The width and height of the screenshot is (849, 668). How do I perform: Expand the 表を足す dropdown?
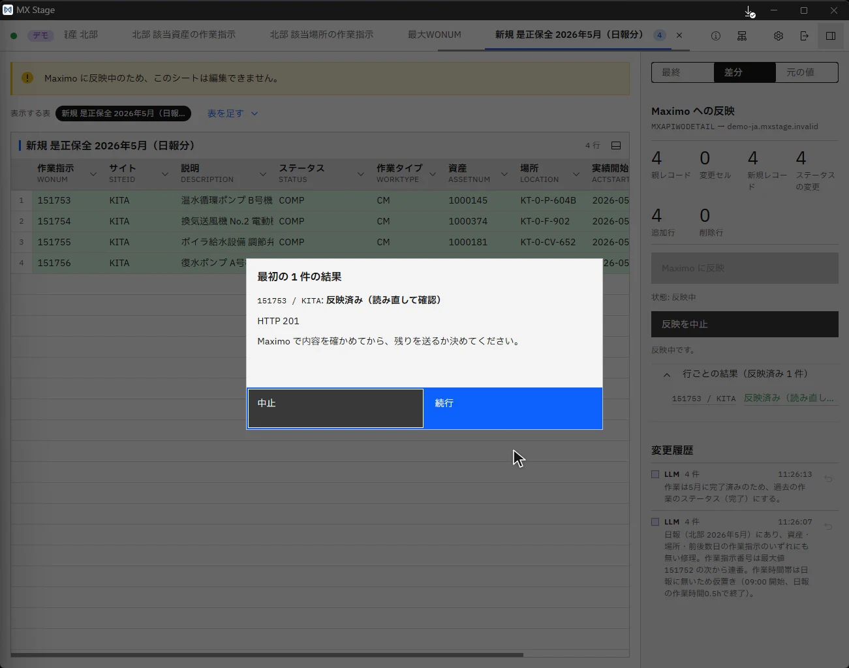[232, 114]
